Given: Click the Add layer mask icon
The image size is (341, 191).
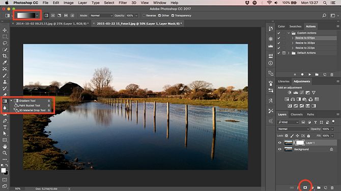Looking at the screenshot, I should pos(305,187).
